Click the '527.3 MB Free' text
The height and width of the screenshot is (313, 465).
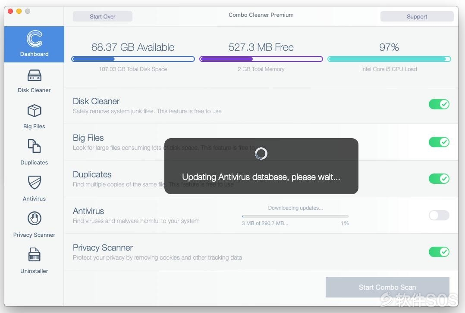[x=261, y=47]
